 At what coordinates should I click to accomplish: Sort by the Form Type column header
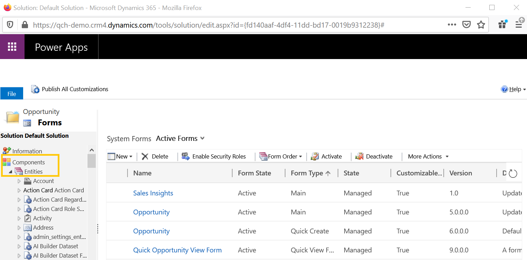(307, 173)
